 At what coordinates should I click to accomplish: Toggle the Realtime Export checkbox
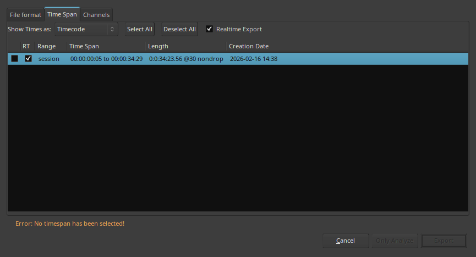tap(209, 29)
